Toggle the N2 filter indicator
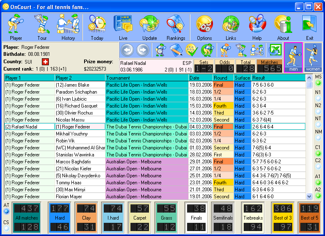Image resolution: width=325 pixels, height=236 pixels. 318,112
